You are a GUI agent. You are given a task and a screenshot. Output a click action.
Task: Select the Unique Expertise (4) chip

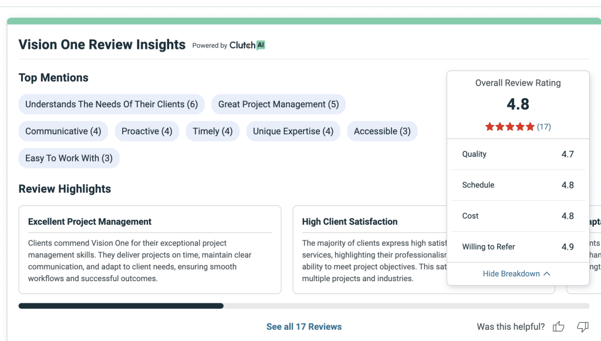tap(293, 131)
